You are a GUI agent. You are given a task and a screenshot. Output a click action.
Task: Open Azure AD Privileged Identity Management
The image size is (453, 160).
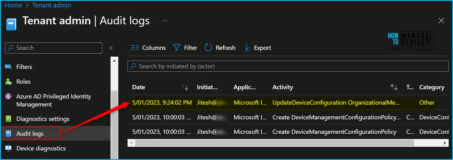click(54, 100)
